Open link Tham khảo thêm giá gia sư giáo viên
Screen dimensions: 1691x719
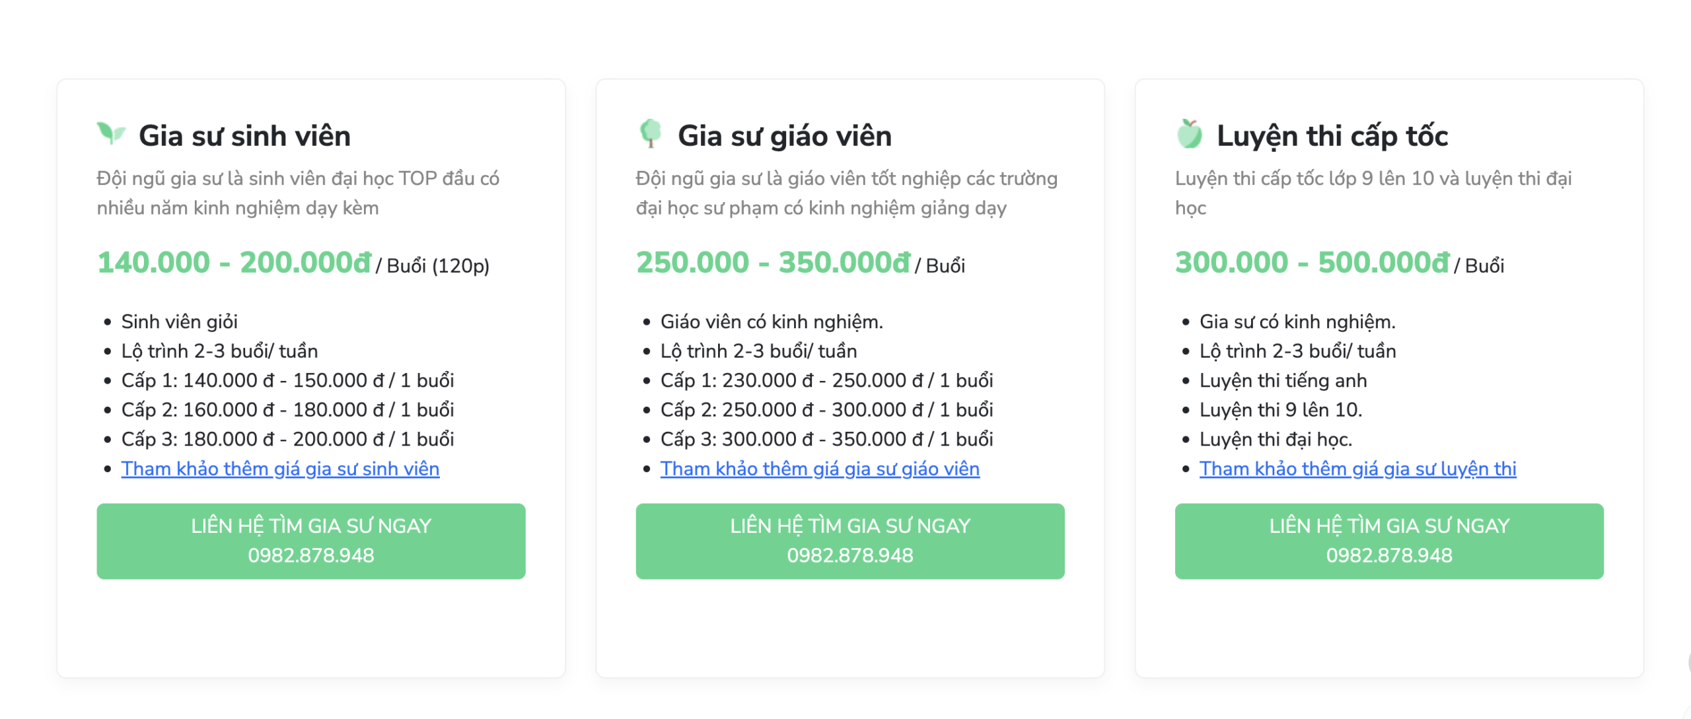pyautogui.click(x=820, y=469)
